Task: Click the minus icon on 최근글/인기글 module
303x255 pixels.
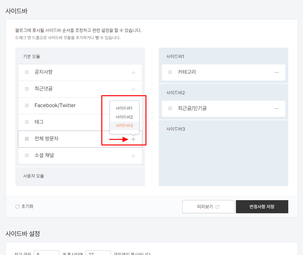Action: tap(276, 109)
